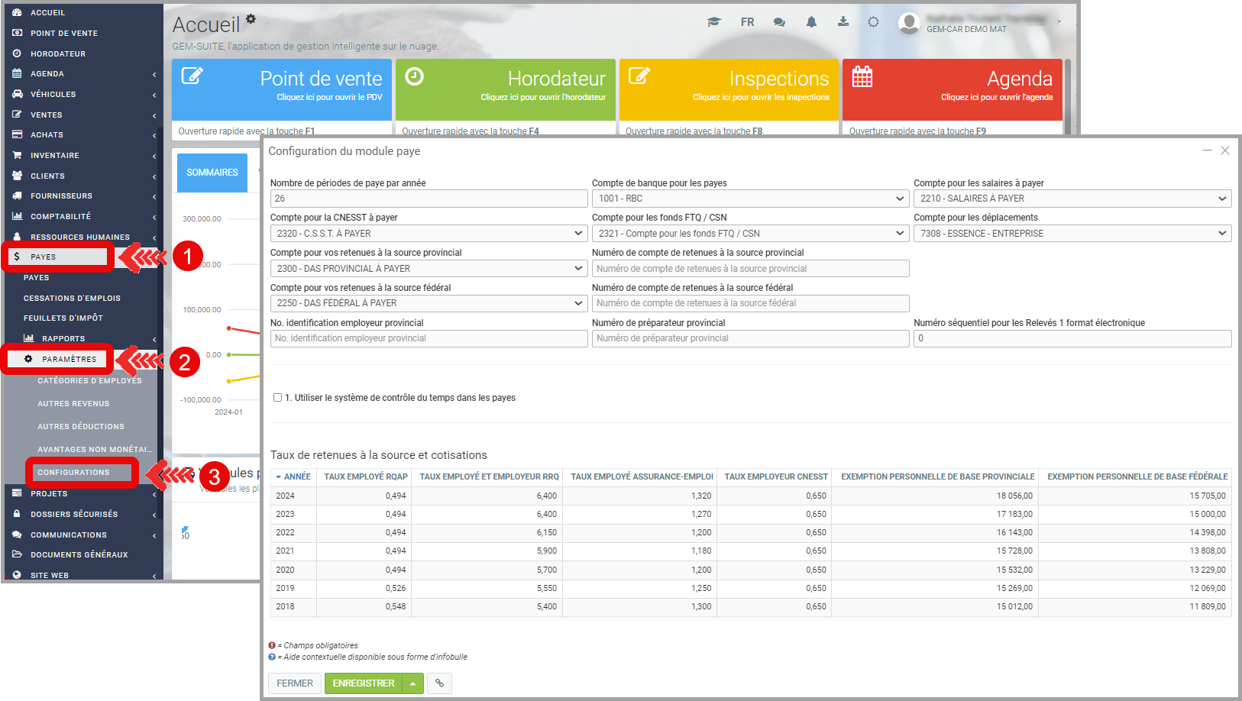Open notifications bell icon
1242x701 pixels.
coord(811,22)
